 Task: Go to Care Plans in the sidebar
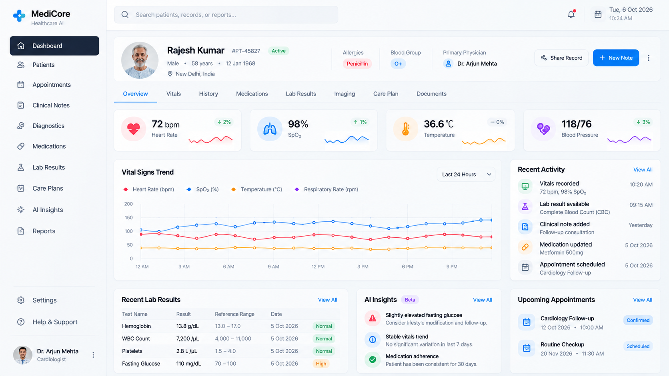tap(54, 188)
